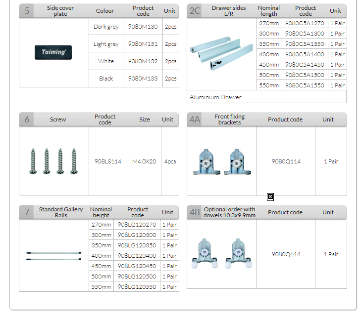The image size is (360, 315).
Task: Select product code 9080M133 for black
Action: [143, 79]
